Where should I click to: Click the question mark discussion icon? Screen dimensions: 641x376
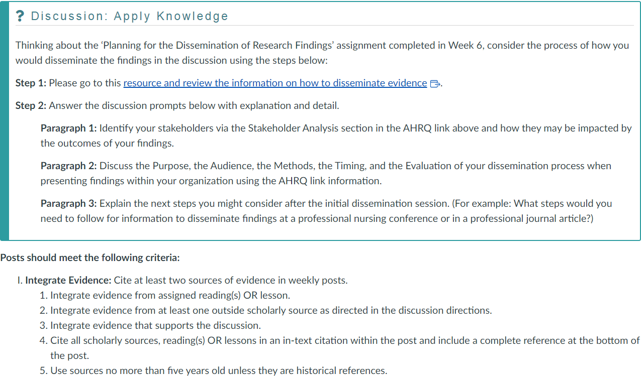(20, 16)
